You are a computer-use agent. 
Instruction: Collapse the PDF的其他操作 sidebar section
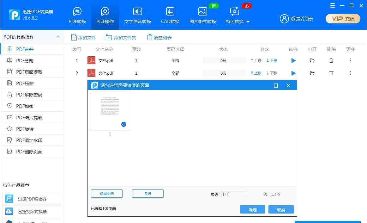[x=58, y=37]
